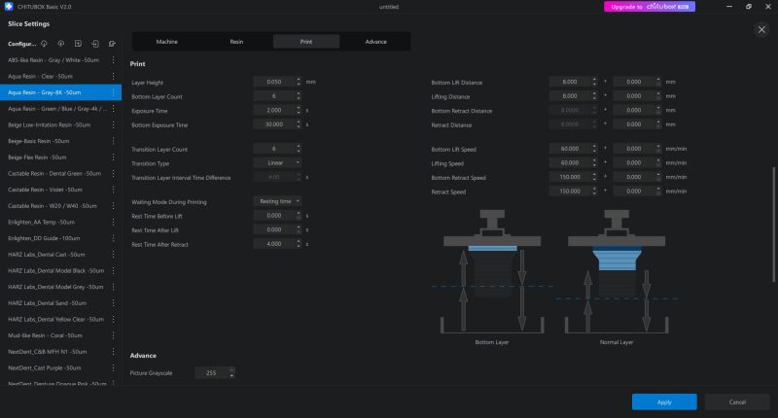
Task: Open options menu for Beige-Flex Resin
Action: pyautogui.click(x=113, y=157)
